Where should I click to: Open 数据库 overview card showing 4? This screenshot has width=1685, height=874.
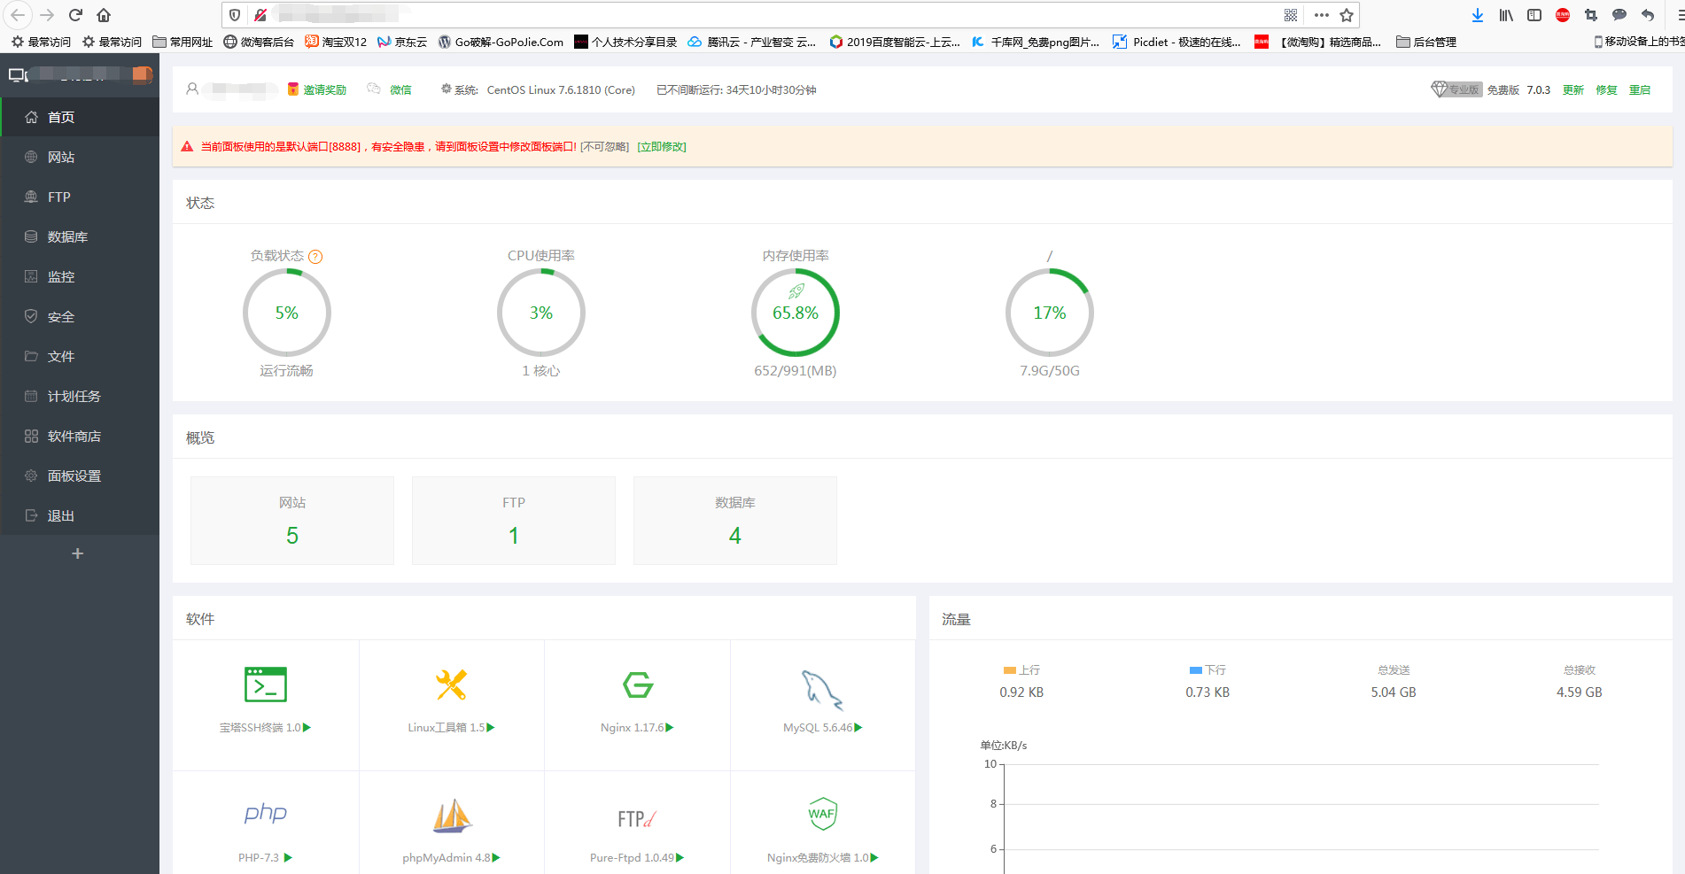pos(735,521)
